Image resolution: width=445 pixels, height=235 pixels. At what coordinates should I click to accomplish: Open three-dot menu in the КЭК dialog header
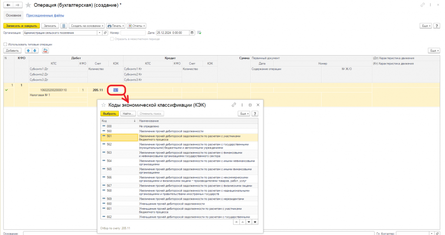tap(242, 105)
